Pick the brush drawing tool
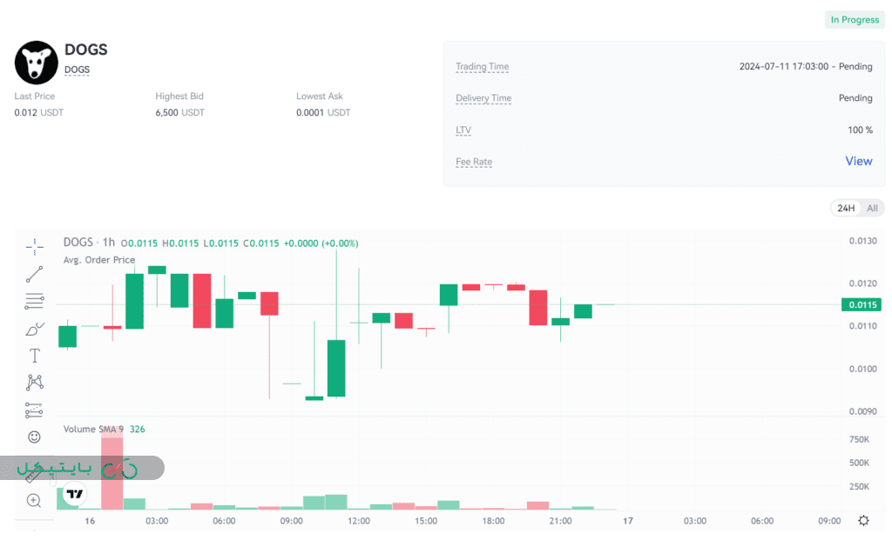Screen dimensions: 892x540 [x=34, y=329]
